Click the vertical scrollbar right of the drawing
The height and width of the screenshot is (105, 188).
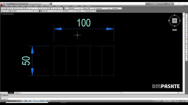pos(184,52)
